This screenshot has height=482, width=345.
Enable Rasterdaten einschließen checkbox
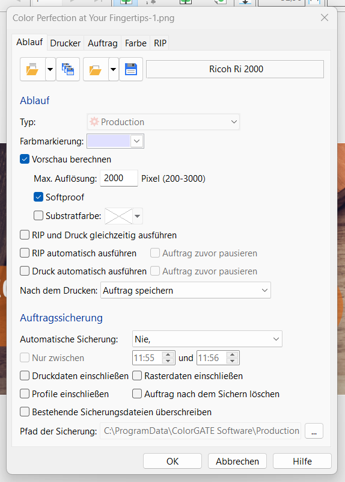tap(137, 375)
